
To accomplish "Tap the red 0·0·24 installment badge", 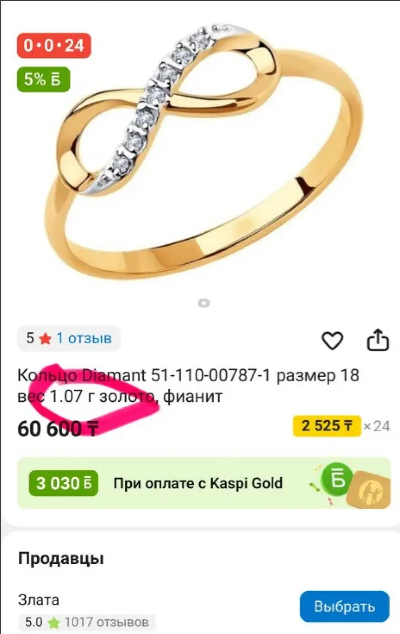I will (x=54, y=45).
